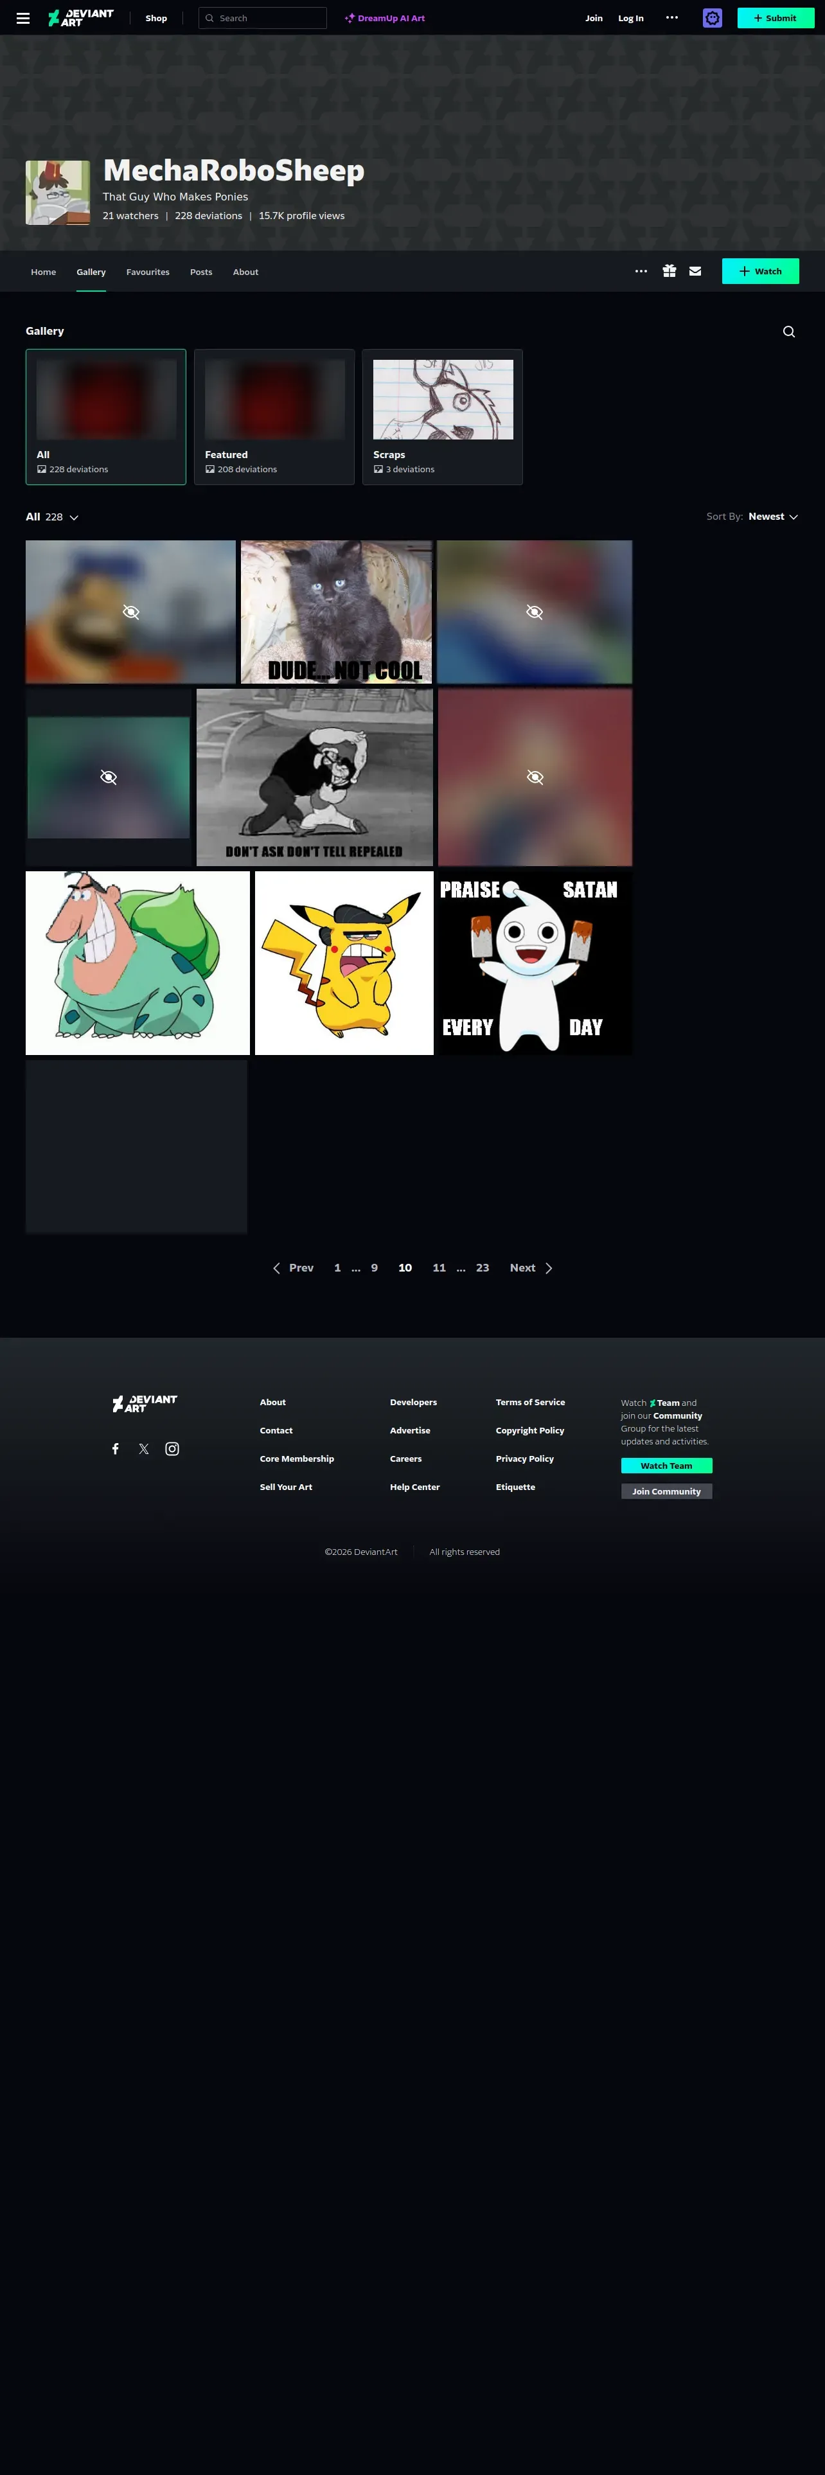The width and height of the screenshot is (825, 2475).
Task: Open Privacy Policy footer link
Action: pos(524,1459)
